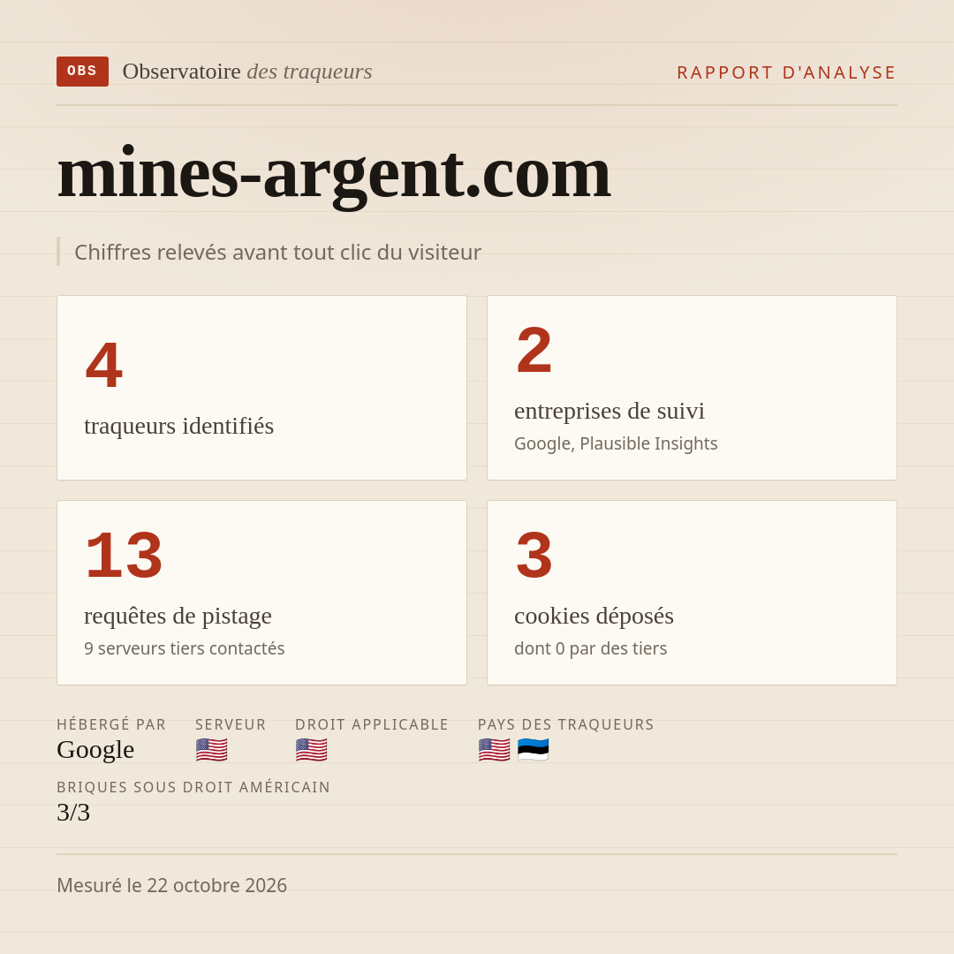Screen dimensions: 954x954
Task: Click the Pays des traqueurs label
Action: 566,724
